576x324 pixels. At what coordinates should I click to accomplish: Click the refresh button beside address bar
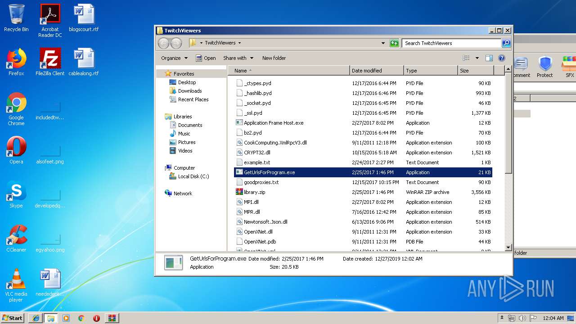394,43
